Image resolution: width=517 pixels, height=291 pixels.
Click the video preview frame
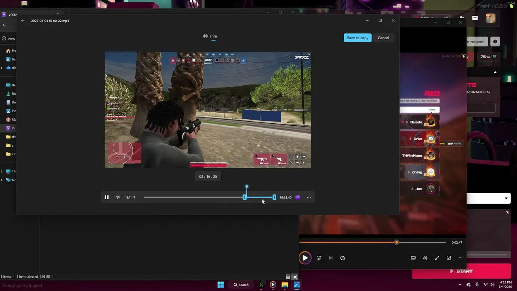click(x=208, y=110)
